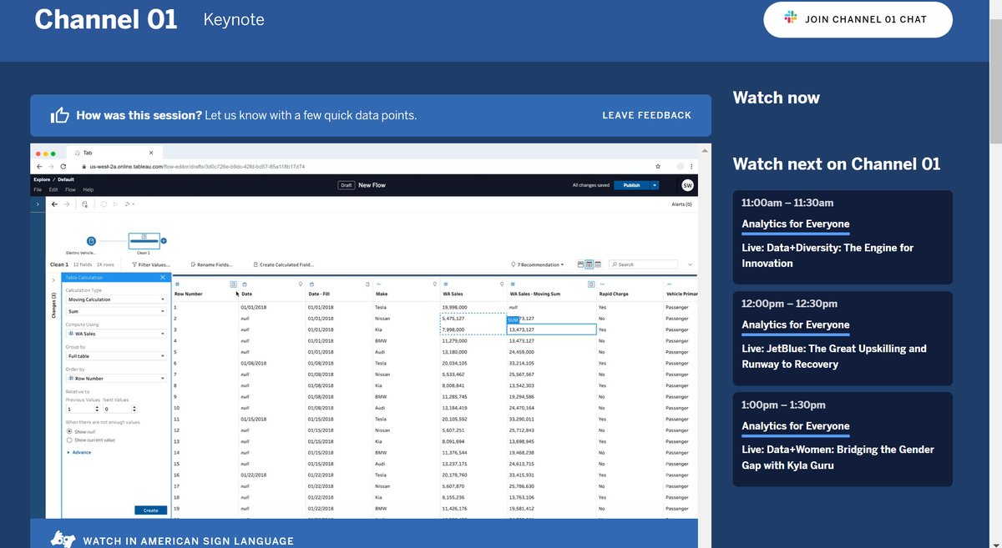Expand the left blue sidebar
Screen dimensions: 1002x548
coord(38,204)
